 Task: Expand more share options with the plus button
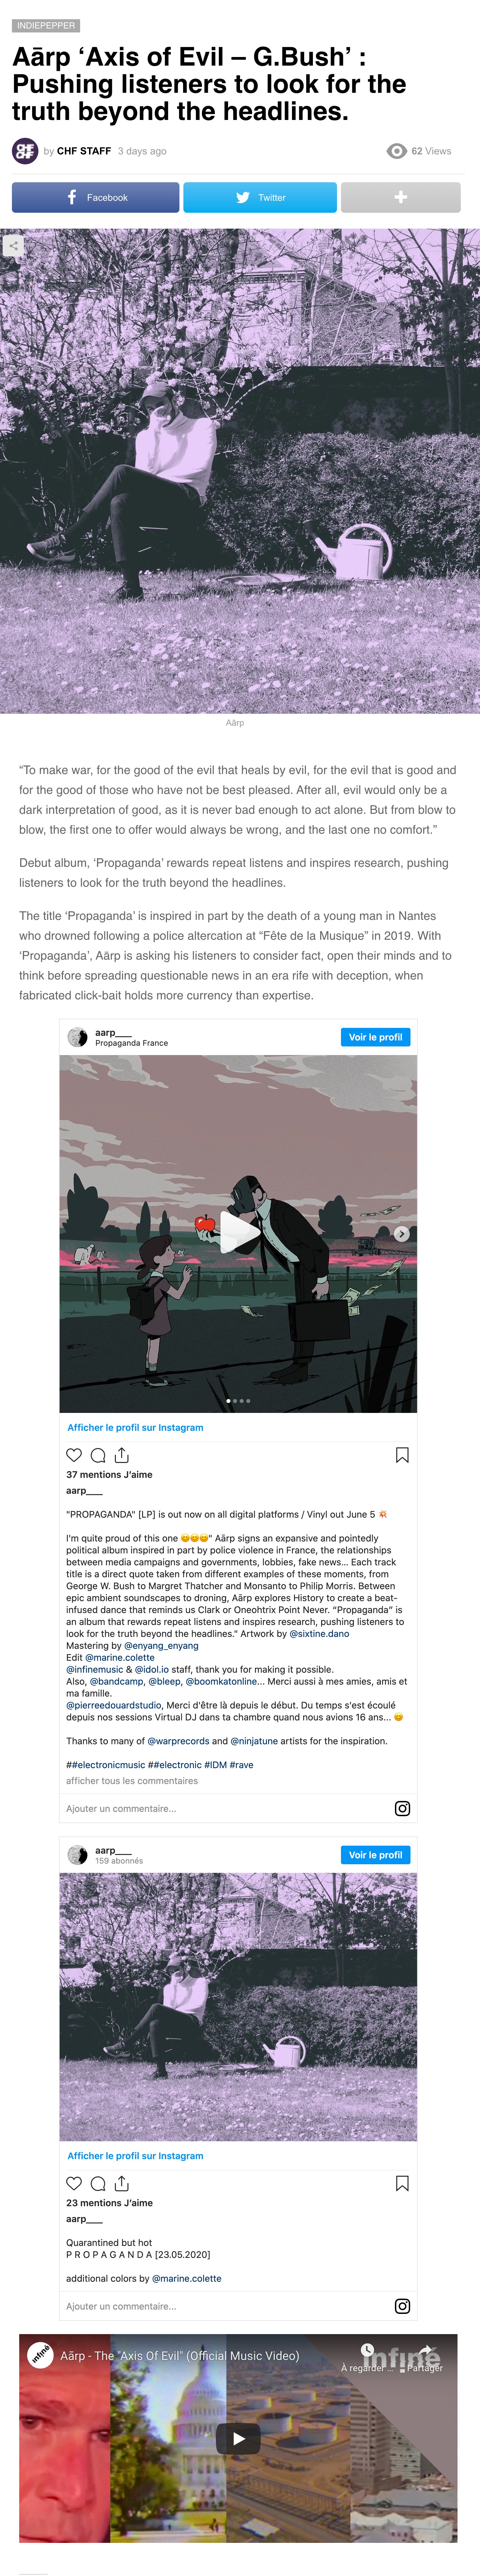400,197
